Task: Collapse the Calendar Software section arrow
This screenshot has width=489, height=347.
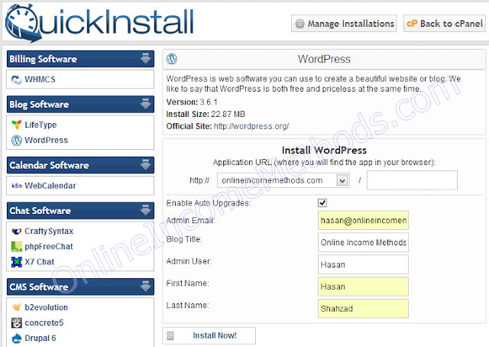Action: pyautogui.click(x=145, y=165)
